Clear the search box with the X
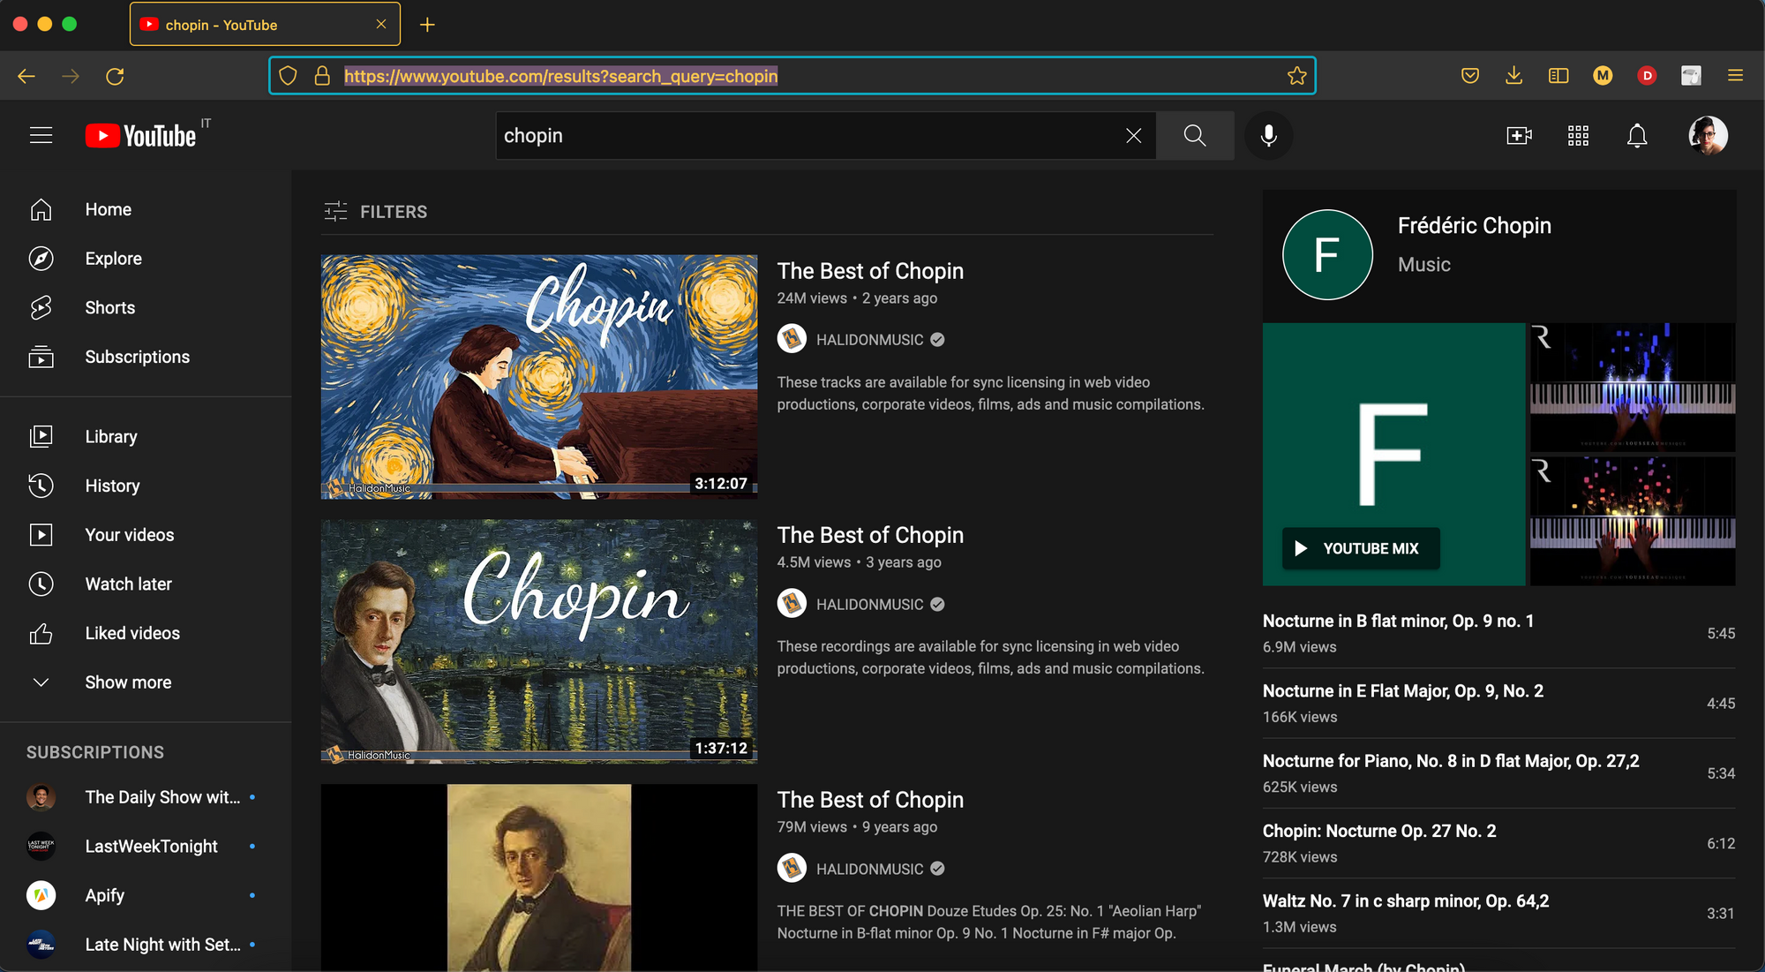Screen dimensions: 1765x972 pyautogui.click(x=1134, y=135)
